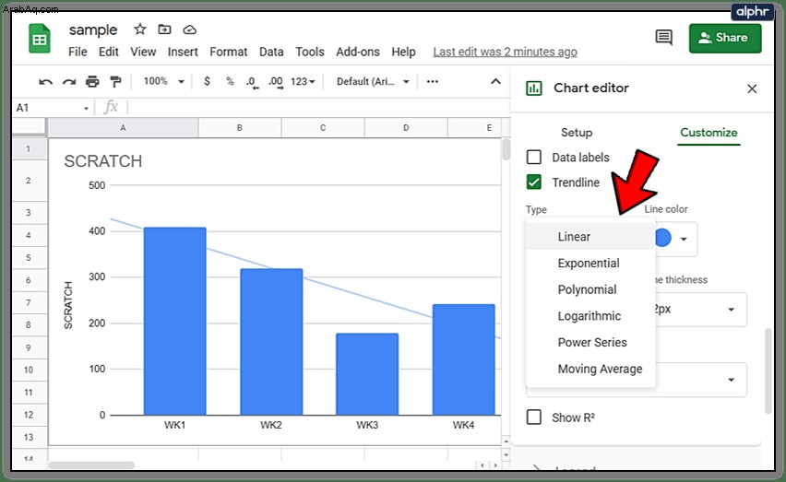The height and width of the screenshot is (482, 786).
Task: Open the Format menu
Action: click(229, 52)
